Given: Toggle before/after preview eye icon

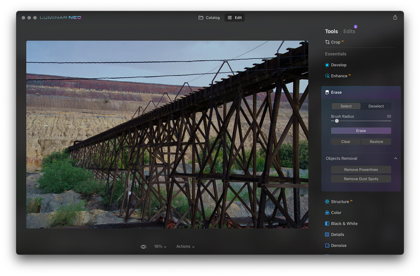Looking at the screenshot, I should point(143,247).
